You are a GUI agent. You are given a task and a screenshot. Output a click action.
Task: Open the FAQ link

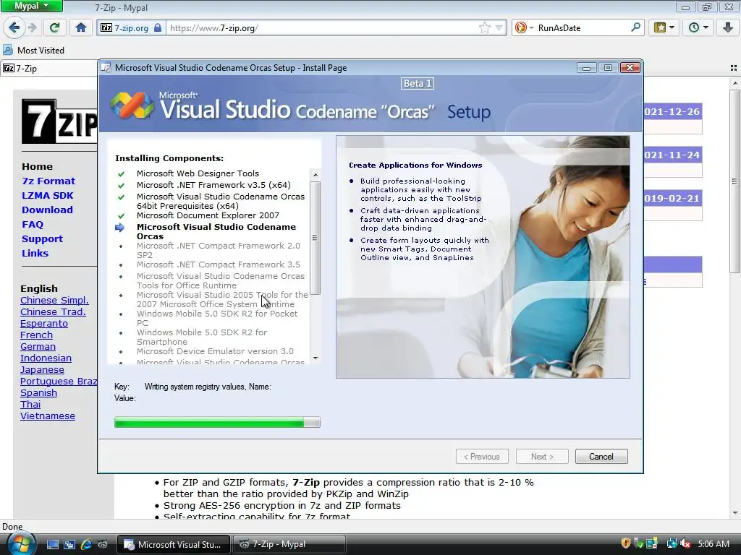point(32,224)
